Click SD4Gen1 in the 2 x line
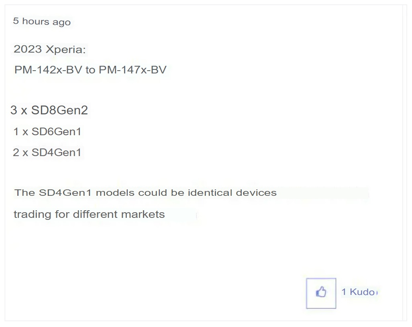 coord(57,152)
